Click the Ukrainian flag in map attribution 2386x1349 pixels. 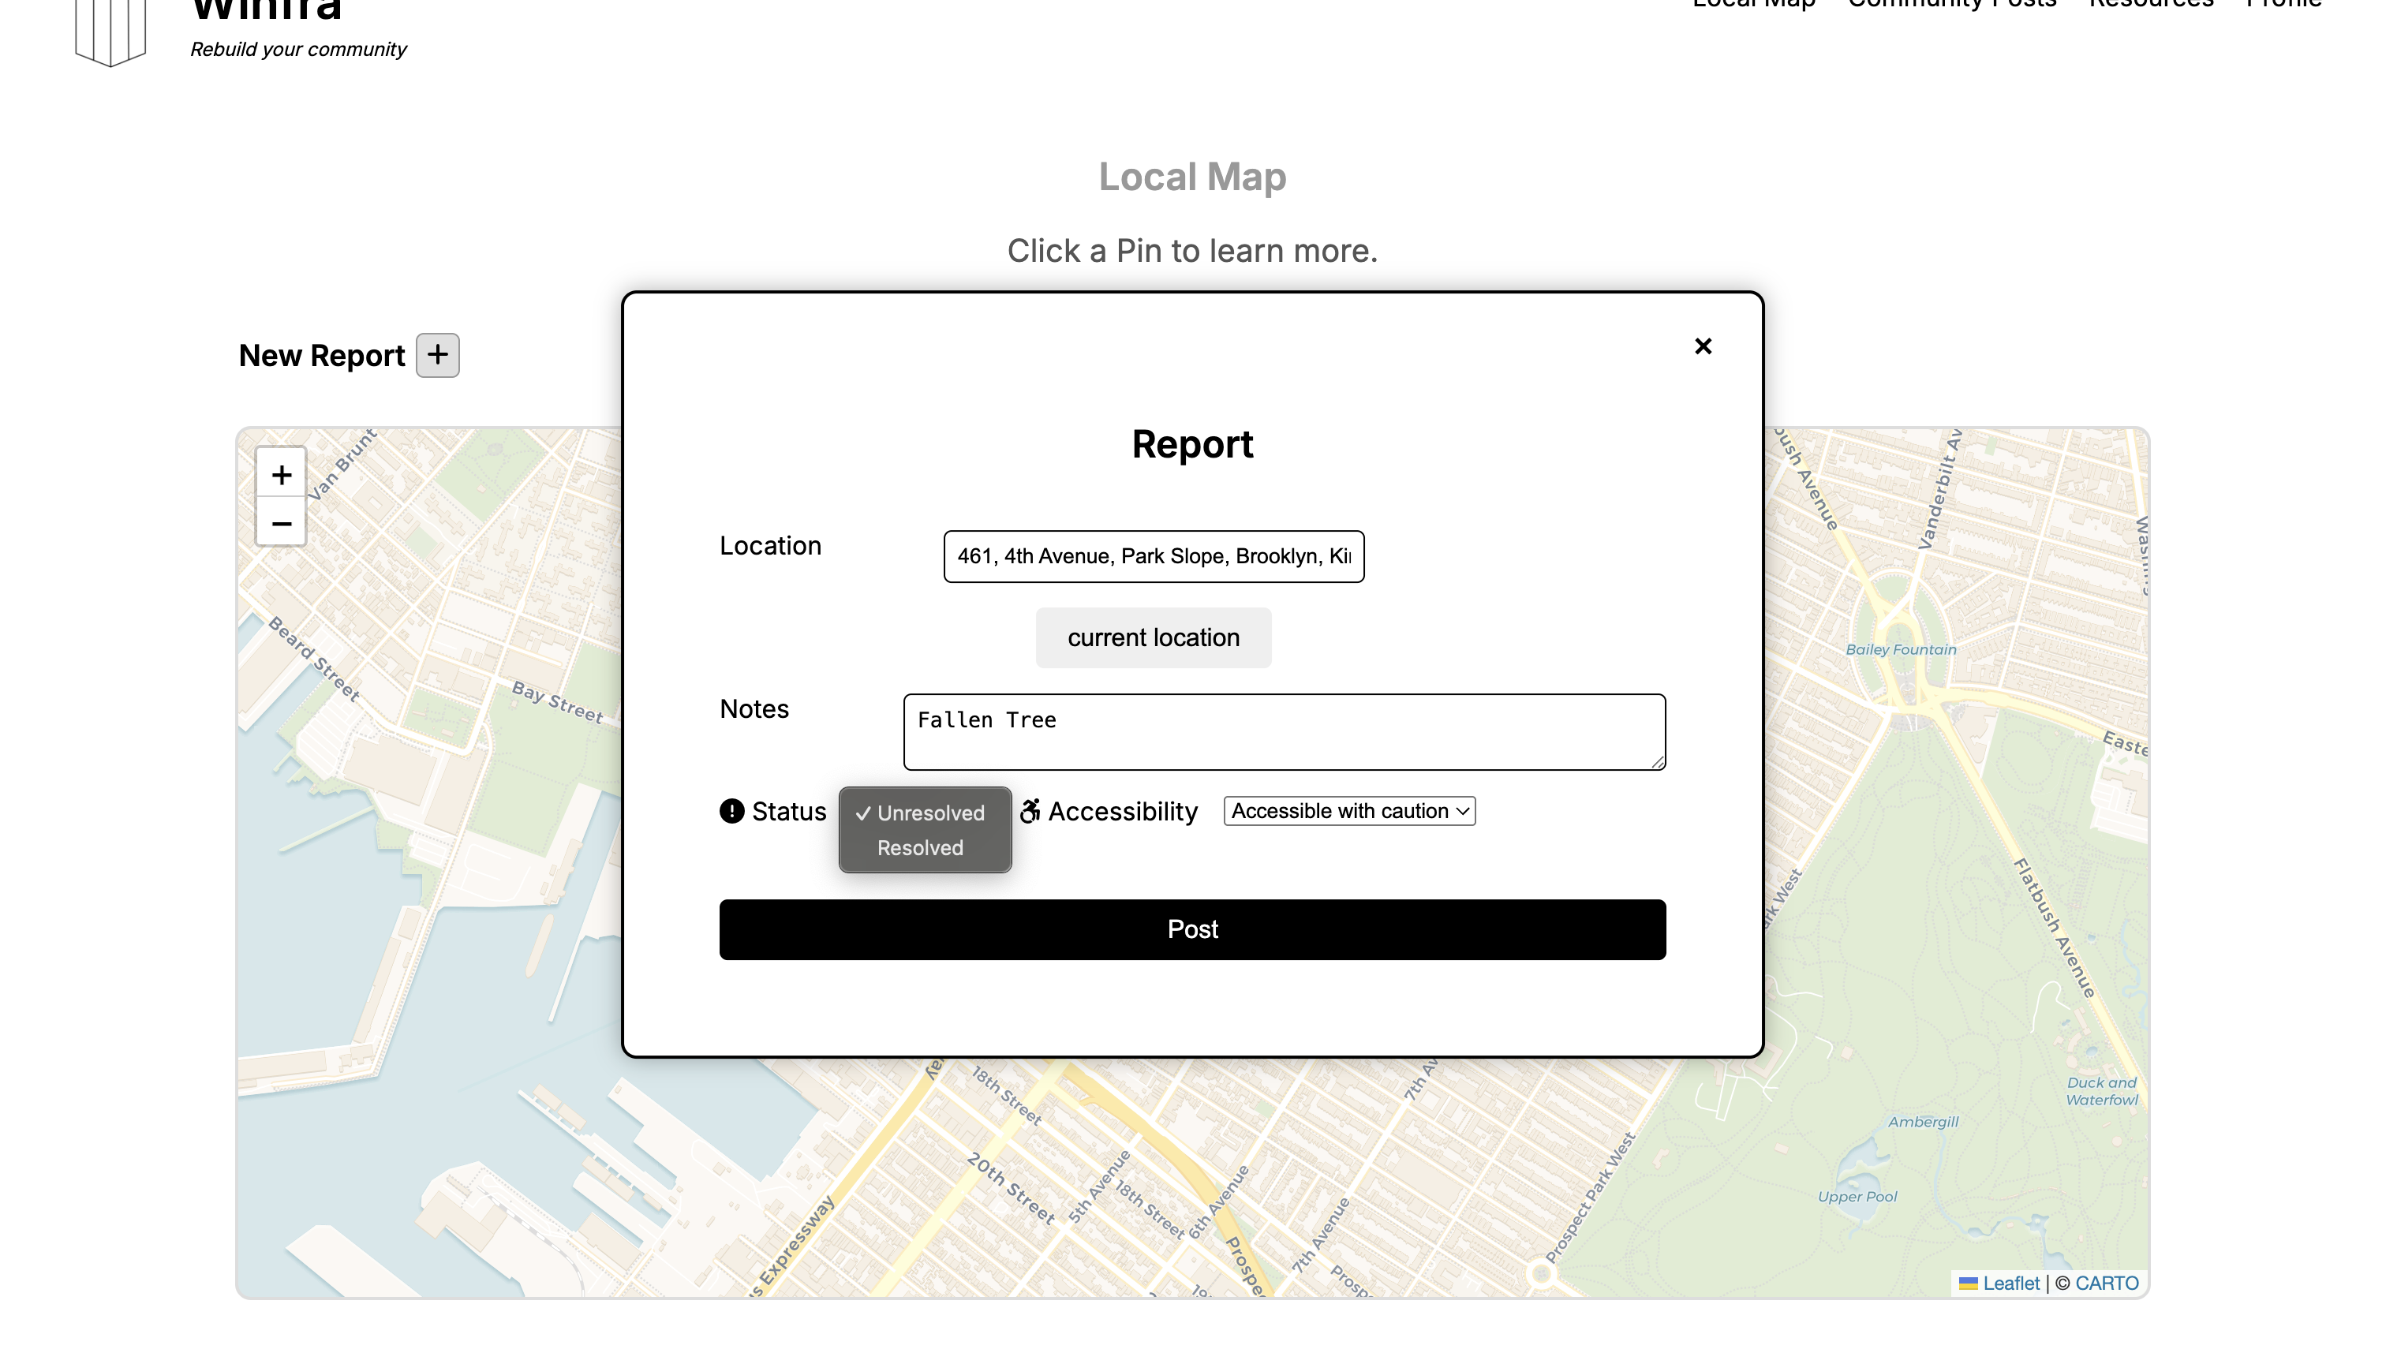1968,1282
